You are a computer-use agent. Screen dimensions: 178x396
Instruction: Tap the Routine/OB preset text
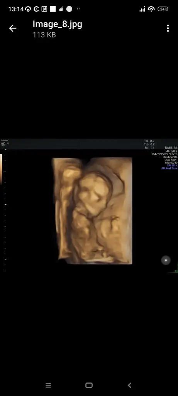170,157
